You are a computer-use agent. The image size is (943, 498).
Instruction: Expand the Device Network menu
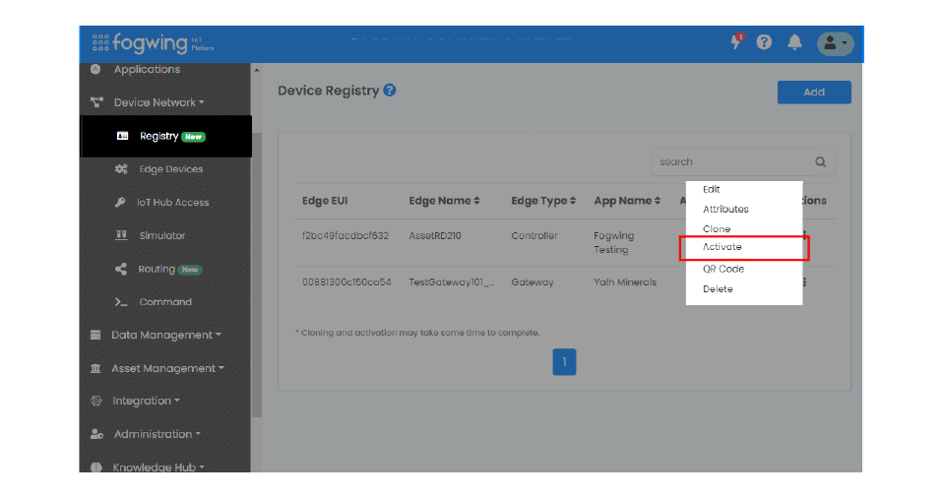tap(158, 102)
